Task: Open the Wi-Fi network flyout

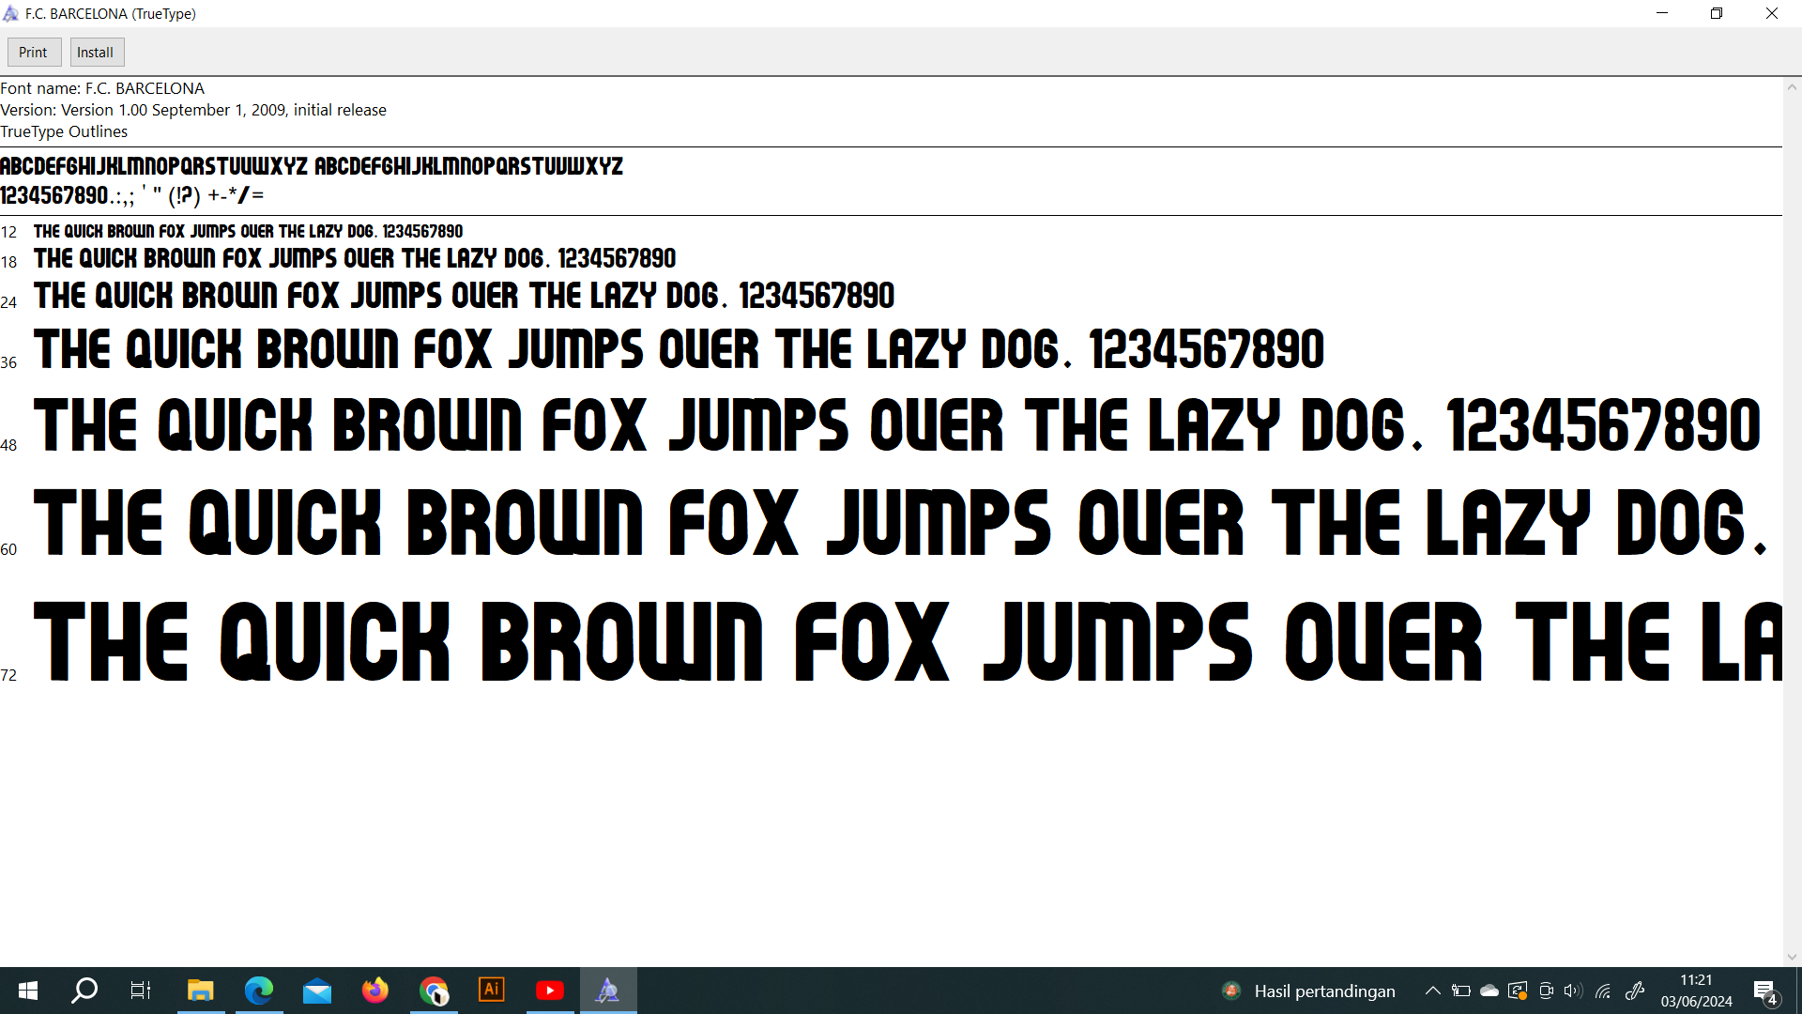Action: [x=1603, y=991]
